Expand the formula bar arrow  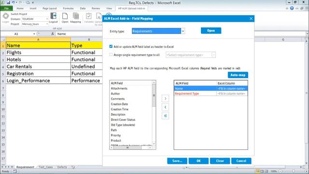pos(307,34)
